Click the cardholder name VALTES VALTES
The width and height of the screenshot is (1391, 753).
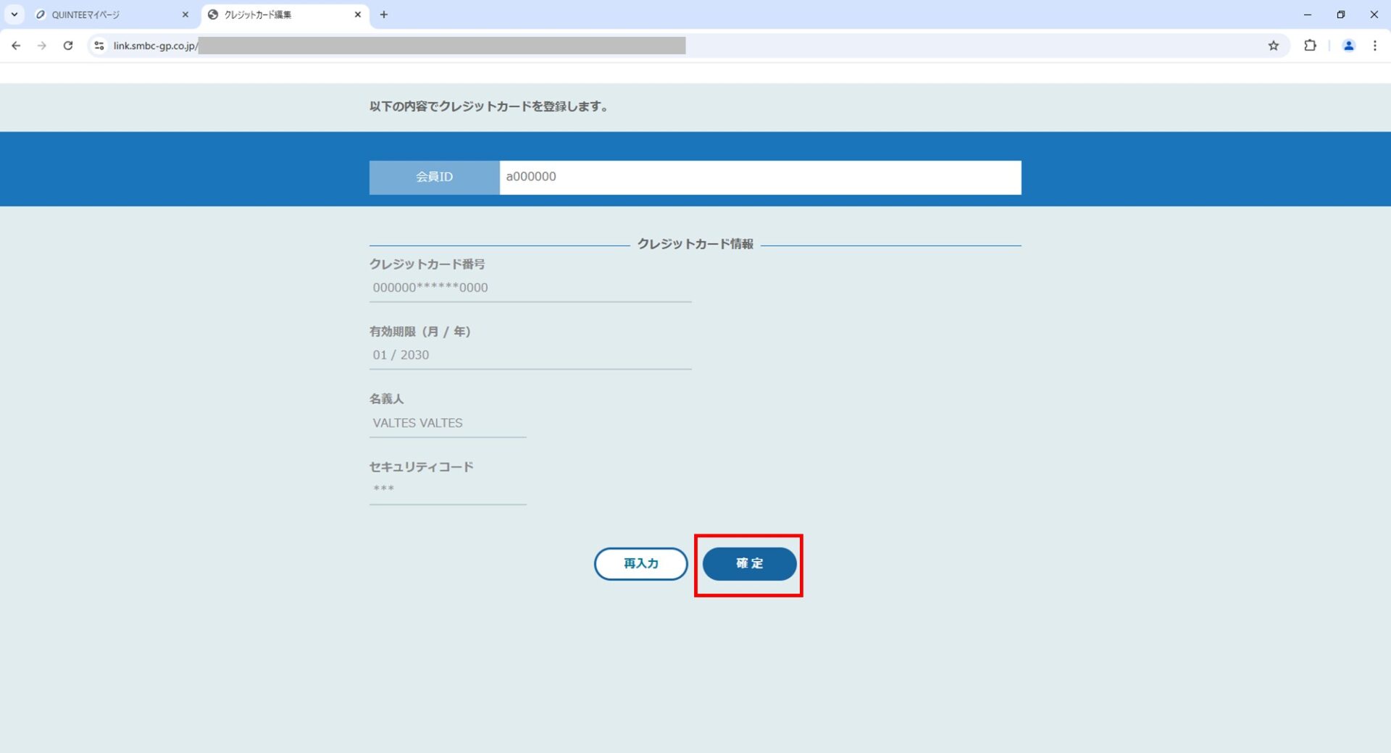pos(417,423)
